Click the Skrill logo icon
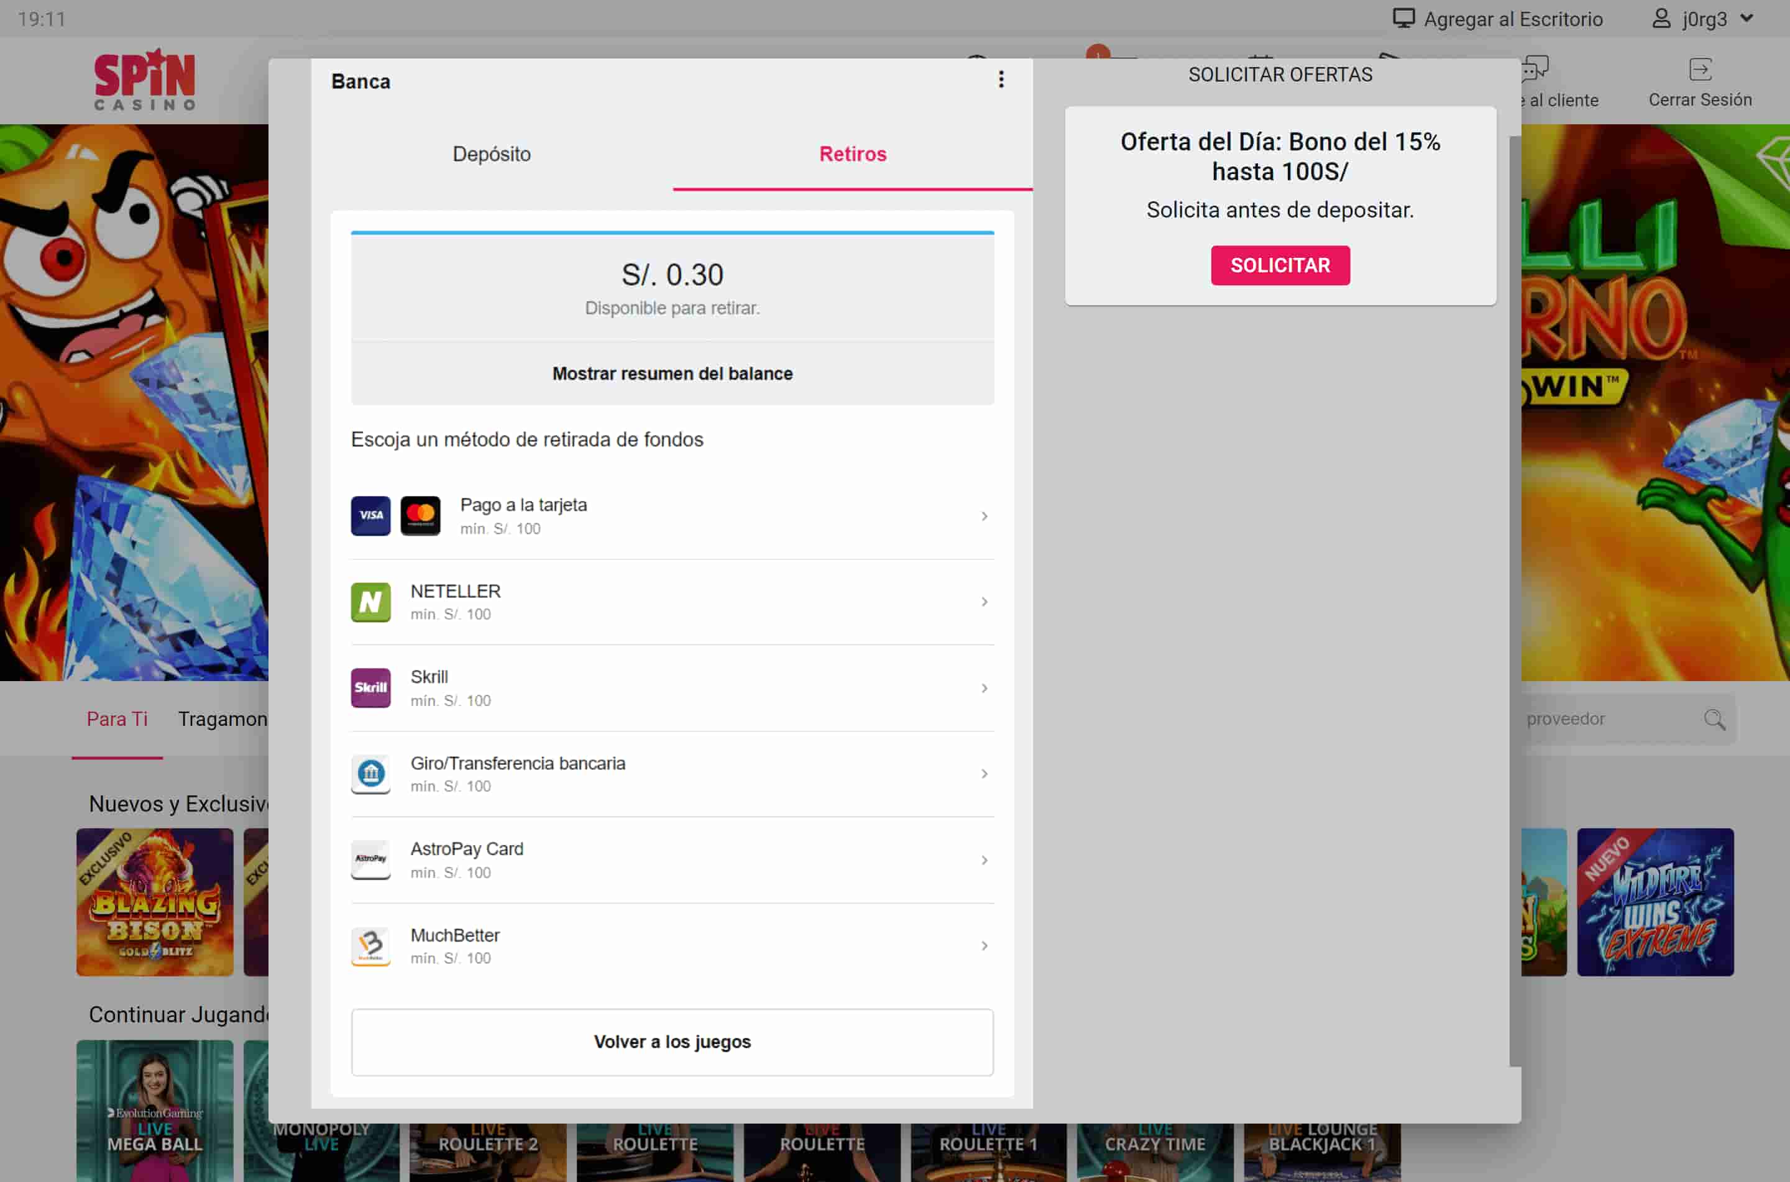 370,687
